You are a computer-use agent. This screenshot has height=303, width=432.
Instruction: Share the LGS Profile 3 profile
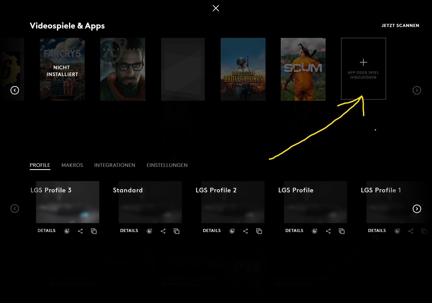[80, 231]
